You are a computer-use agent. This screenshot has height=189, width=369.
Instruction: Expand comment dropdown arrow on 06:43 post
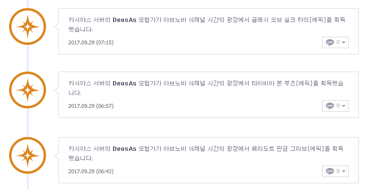tap(344, 171)
